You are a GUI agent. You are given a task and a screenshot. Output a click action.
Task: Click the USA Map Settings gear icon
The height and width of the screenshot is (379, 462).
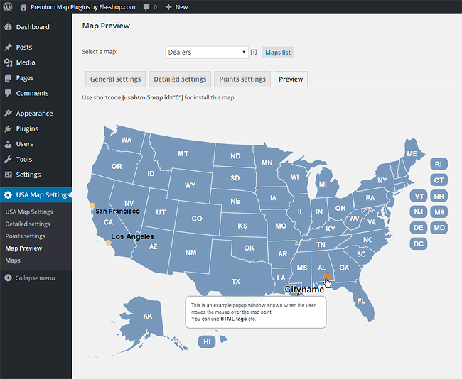tap(9, 194)
